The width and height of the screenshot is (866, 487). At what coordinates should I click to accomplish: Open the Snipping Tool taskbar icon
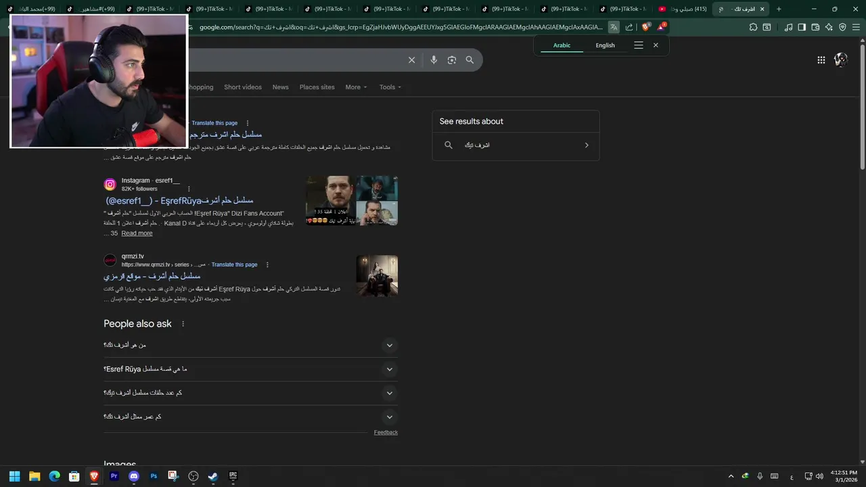[x=173, y=476]
